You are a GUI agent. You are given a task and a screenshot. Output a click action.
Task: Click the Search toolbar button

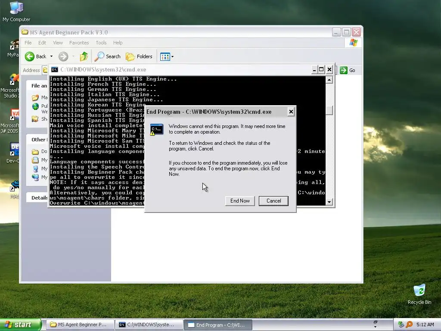click(107, 56)
